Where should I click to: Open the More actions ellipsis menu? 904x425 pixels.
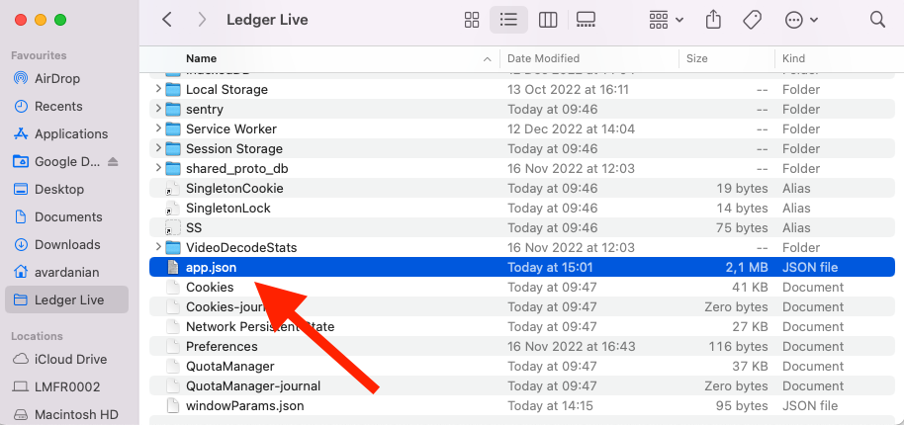pyautogui.click(x=800, y=20)
